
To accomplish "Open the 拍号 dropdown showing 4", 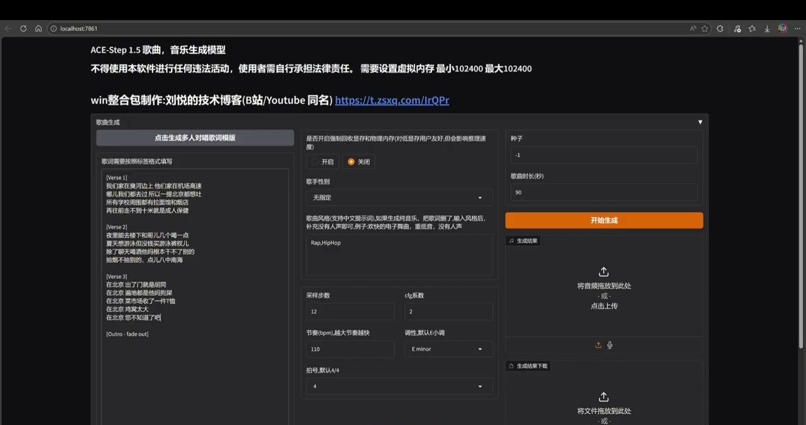I will point(399,387).
